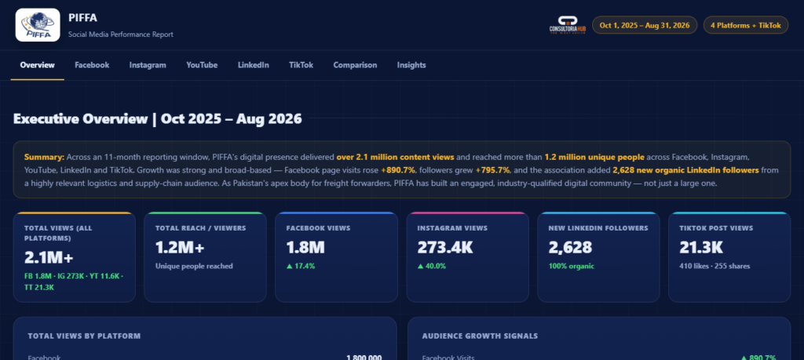The height and width of the screenshot is (360, 804).
Task: Go to the LinkedIn tab
Action: 254,65
